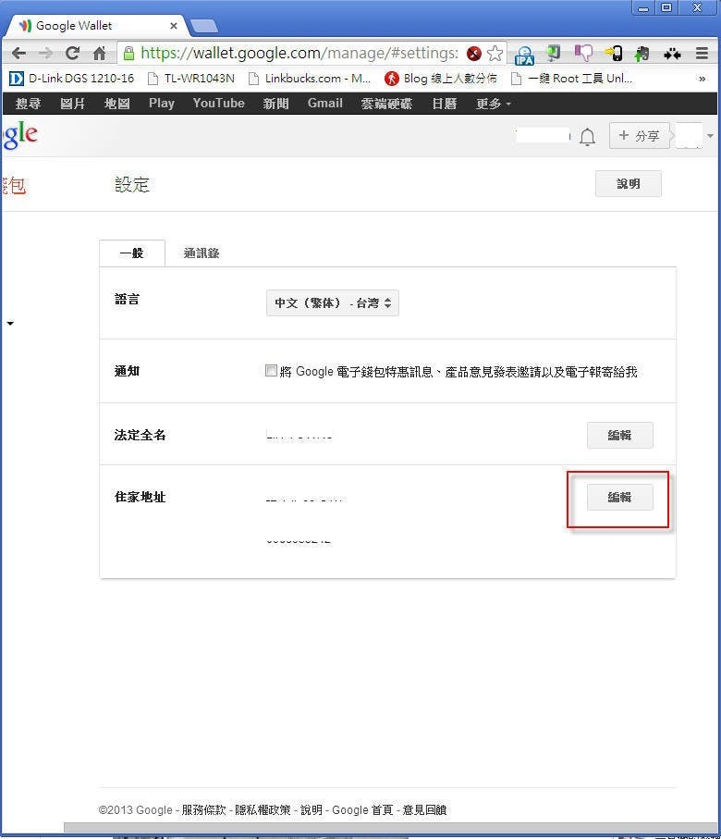Edit the 法定全名 legal name
721x839 pixels.
[619, 436]
